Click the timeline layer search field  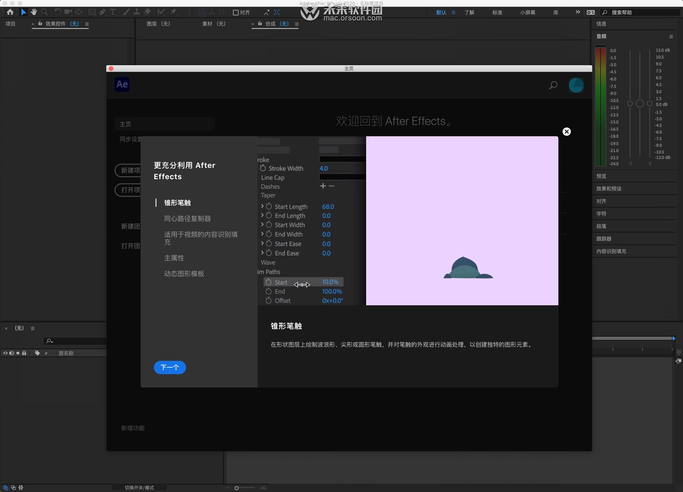tap(74, 341)
